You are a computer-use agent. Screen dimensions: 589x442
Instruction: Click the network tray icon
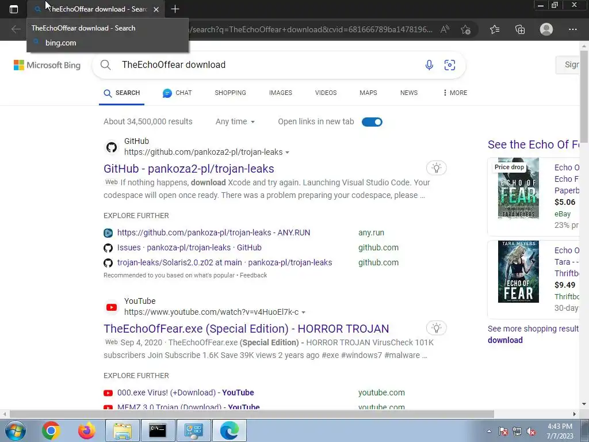517,432
